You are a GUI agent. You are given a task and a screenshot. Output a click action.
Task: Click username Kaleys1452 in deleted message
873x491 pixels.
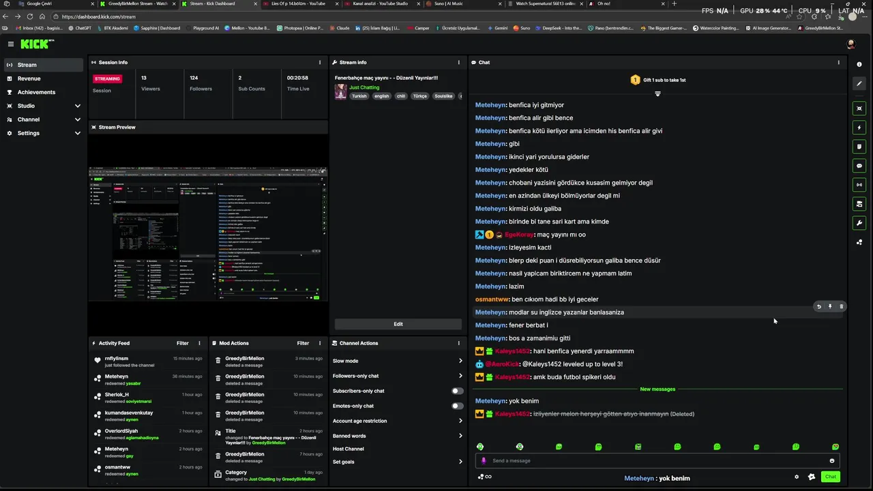click(x=512, y=414)
